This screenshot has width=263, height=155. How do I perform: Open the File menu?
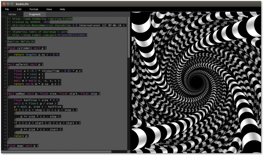click(x=7, y=9)
